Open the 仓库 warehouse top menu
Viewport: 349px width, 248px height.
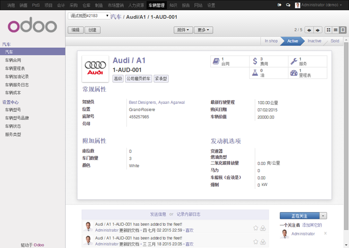86,5
